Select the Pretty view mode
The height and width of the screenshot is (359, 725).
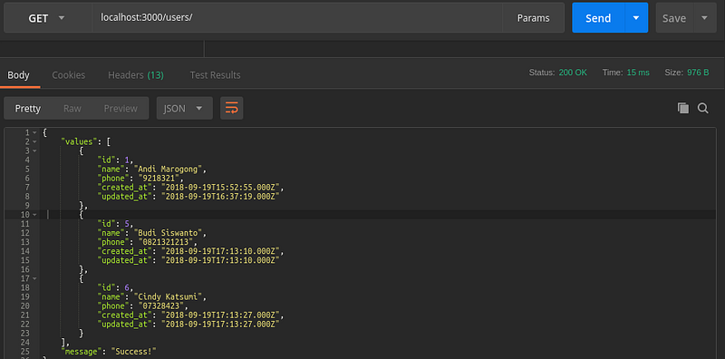(28, 108)
